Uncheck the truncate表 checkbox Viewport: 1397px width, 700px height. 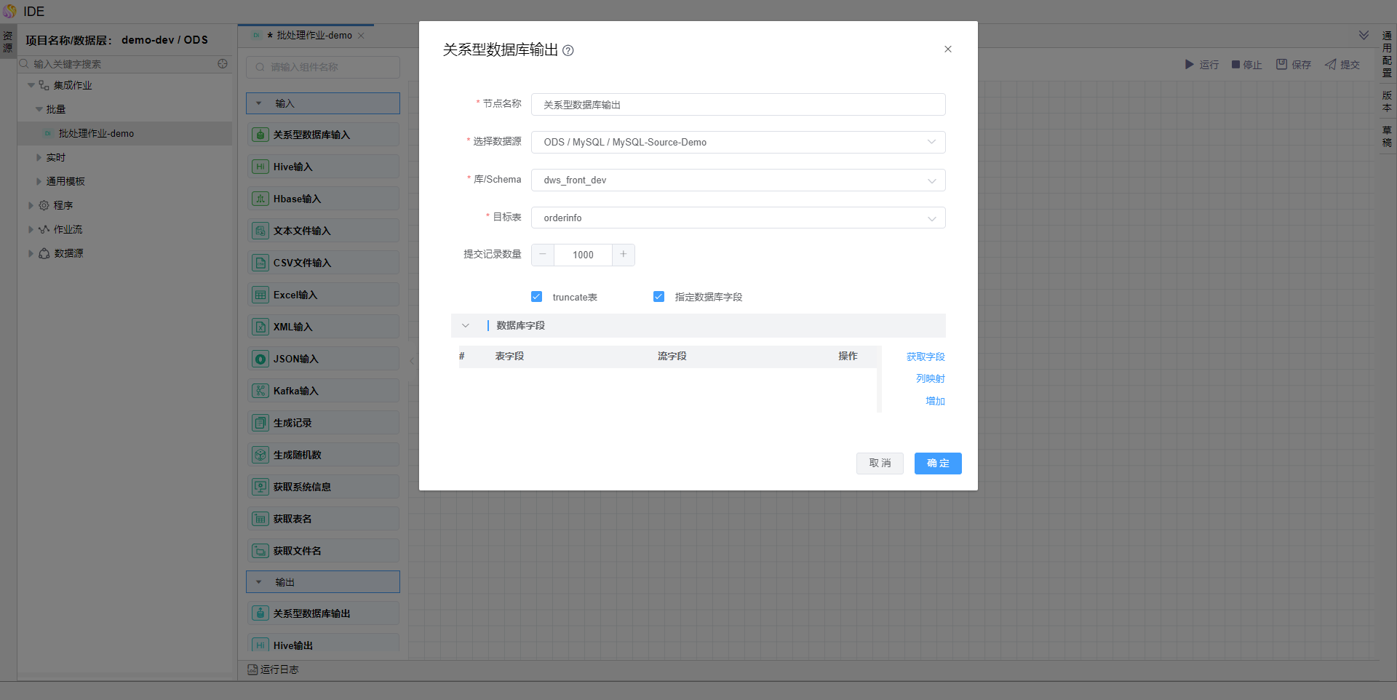tap(537, 297)
